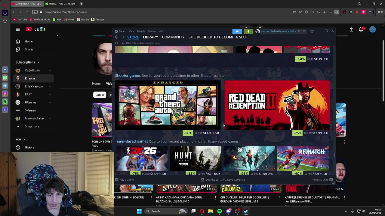Open the Hunt Showdown store tile
This screenshot has width=385, height=216.
tap(196, 158)
